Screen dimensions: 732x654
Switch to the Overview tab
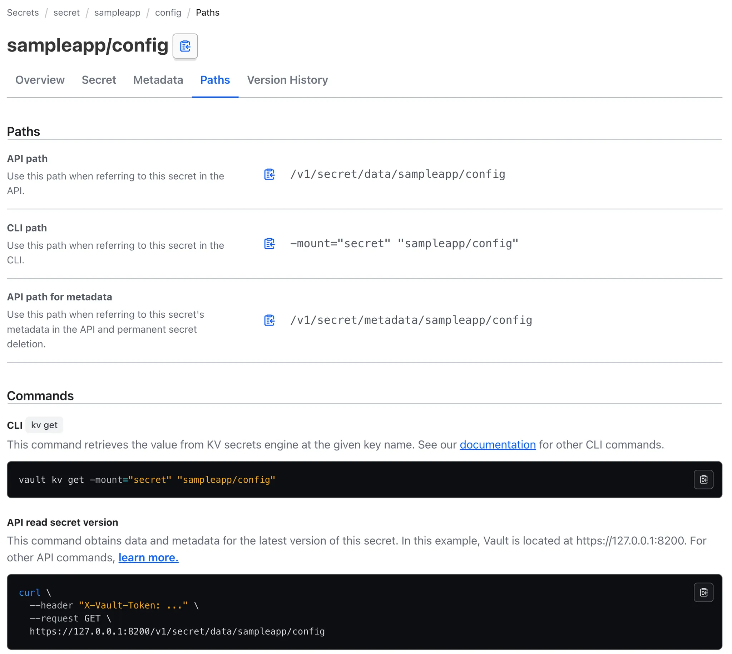click(x=40, y=80)
